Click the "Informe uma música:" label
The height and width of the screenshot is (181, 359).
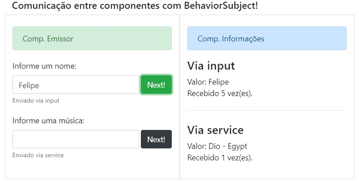coord(48,121)
